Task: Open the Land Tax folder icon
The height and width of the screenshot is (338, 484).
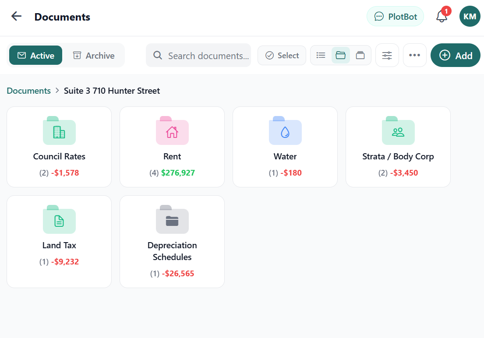Action: point(59,219)
